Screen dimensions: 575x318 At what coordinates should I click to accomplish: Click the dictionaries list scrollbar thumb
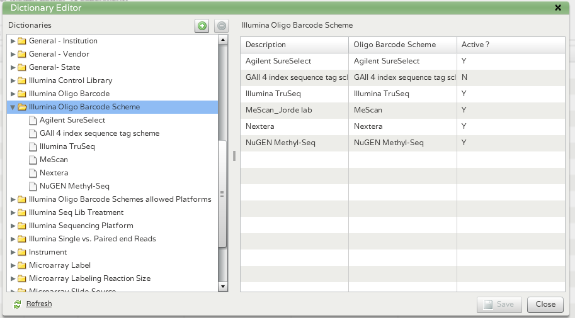222,194
